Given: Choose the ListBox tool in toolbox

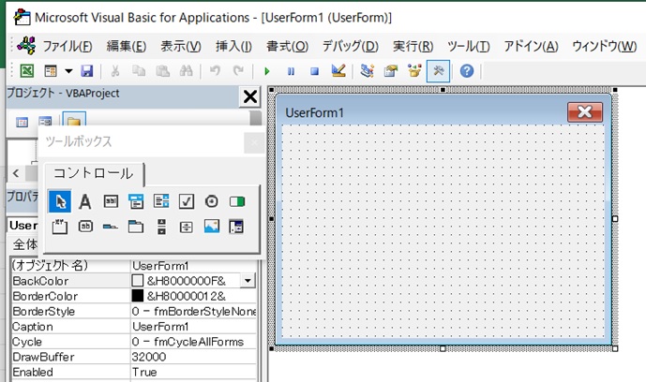Looking at the screenshot, I should (x=161, y=201).
